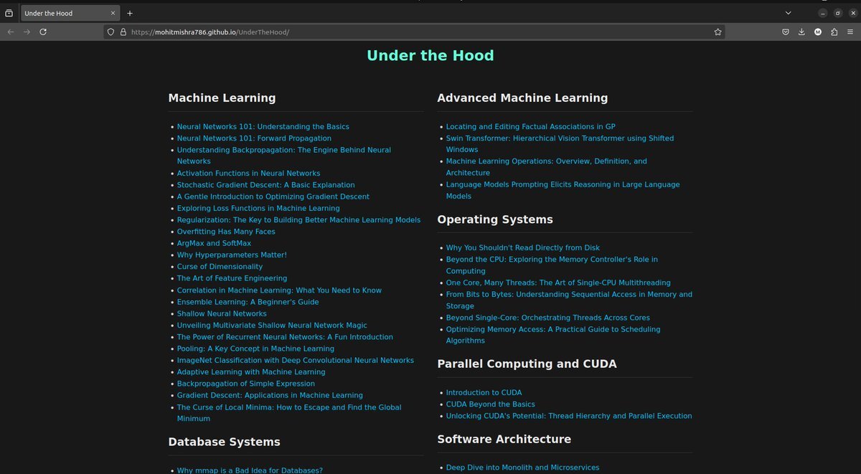Viewport: 861px width, 474px height.
Task: Open CUDA Beyond the Basics link
Action: (490, 404)
